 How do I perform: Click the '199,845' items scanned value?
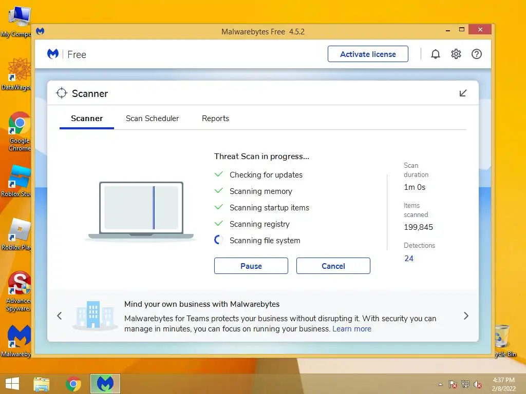pyautogui.click(x=418, y=227)
